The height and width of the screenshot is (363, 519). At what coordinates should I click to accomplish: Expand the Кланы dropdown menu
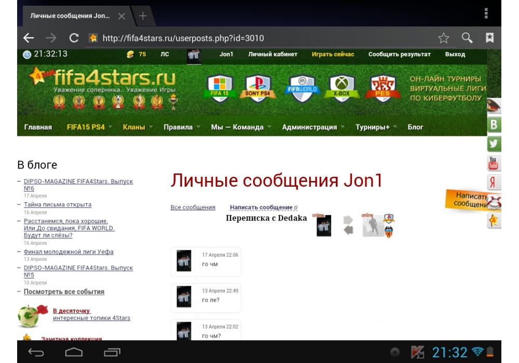pyautogui.click(x=138, y=127)
